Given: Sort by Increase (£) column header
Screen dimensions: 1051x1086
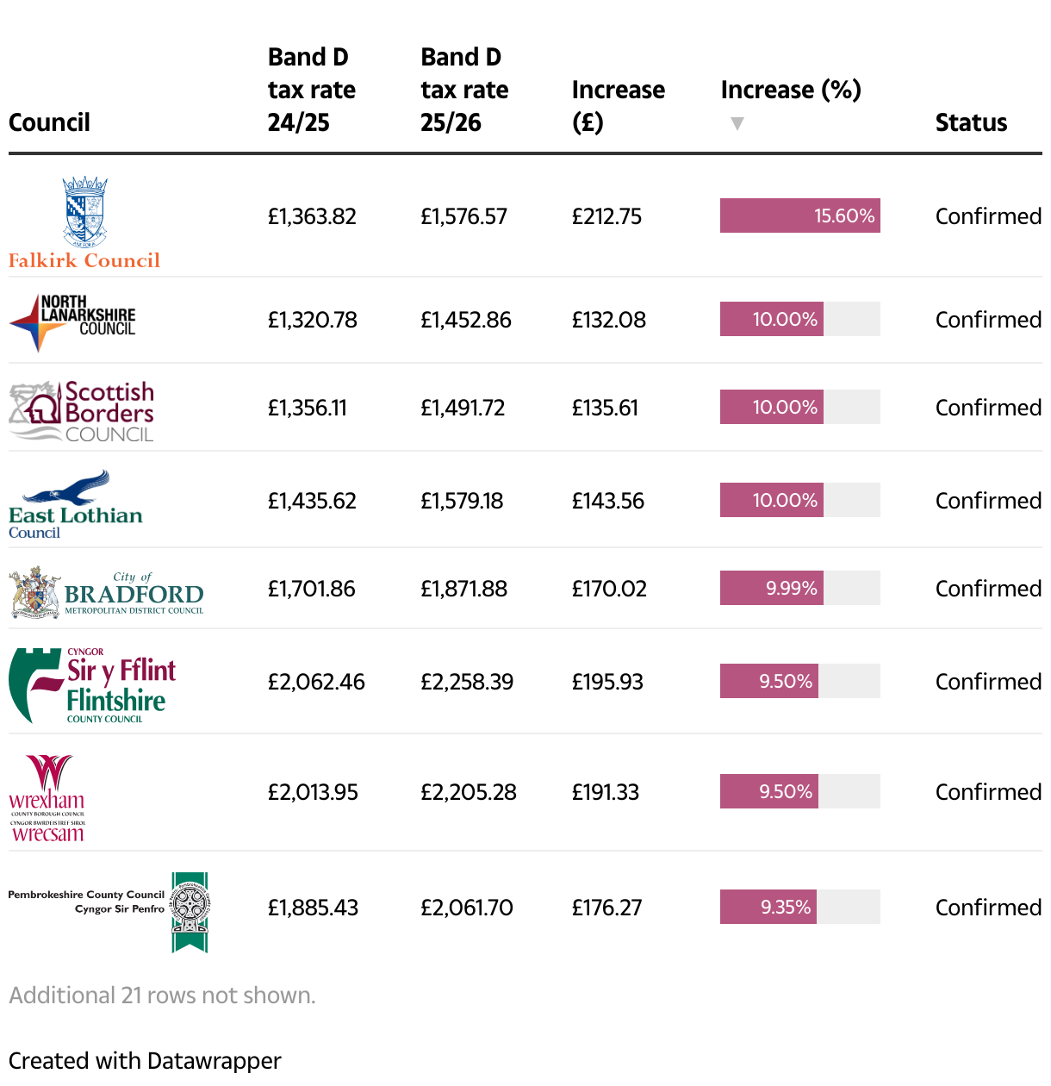Looking at the screenshot, I should (x=618, y=105).
